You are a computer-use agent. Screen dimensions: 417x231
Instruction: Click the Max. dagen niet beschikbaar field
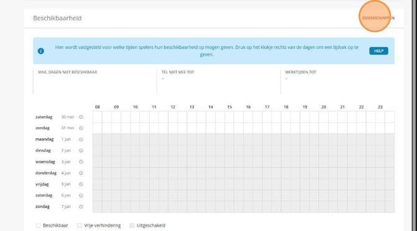point(95,82)
